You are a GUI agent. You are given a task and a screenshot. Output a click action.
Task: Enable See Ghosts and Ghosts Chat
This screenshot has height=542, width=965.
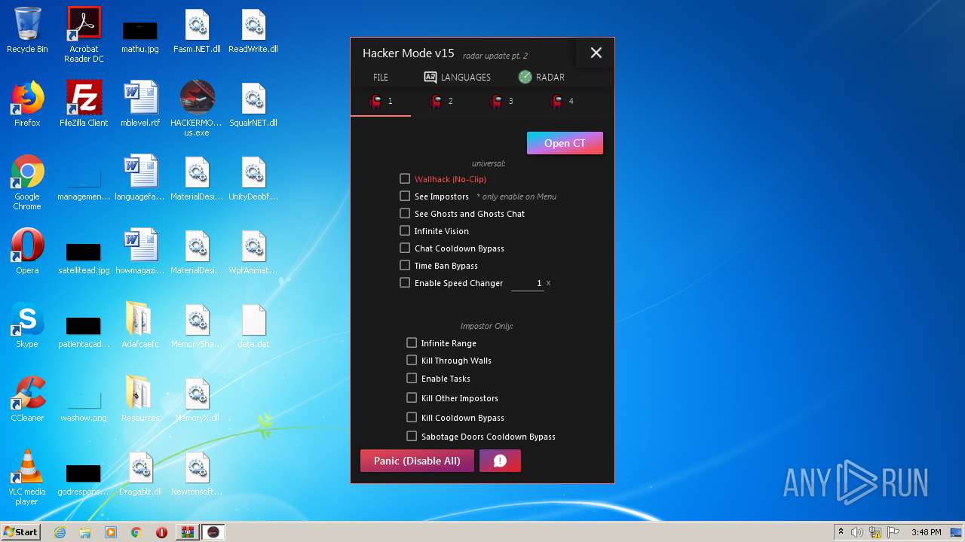pyautogui.click(x=405, y=213)
